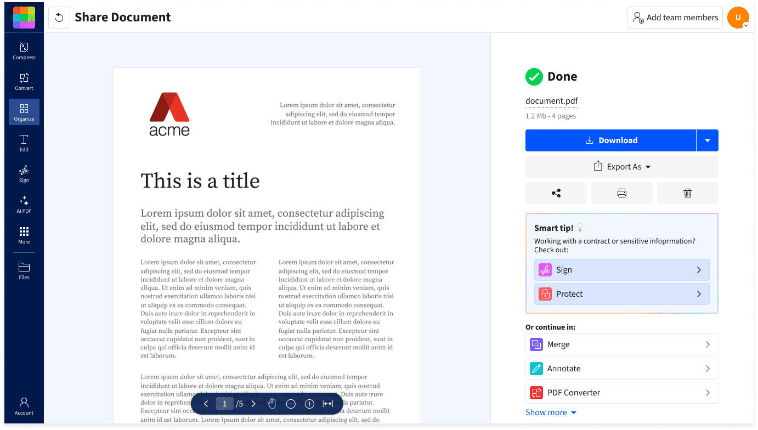Show More tools grid in sidebar
This screenshot has width=758, height=430.
point(24,235)
